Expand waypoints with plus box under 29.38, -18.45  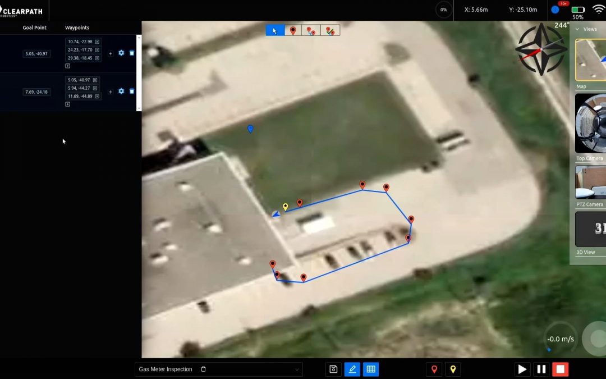pos(68,66)
